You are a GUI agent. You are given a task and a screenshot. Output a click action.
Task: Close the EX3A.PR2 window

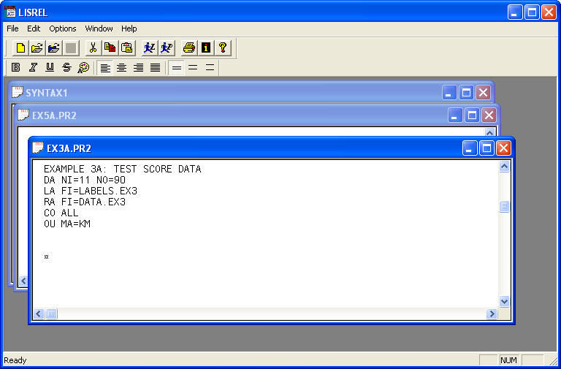[x=503, y=148]
